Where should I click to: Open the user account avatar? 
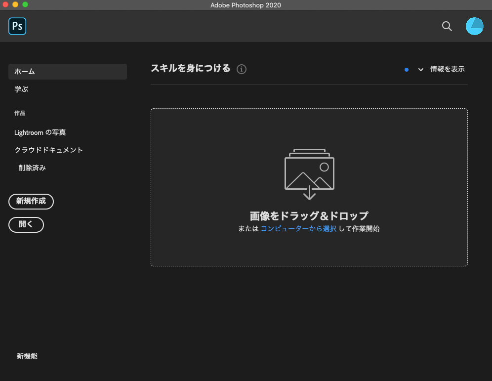(x=474, y=26)
